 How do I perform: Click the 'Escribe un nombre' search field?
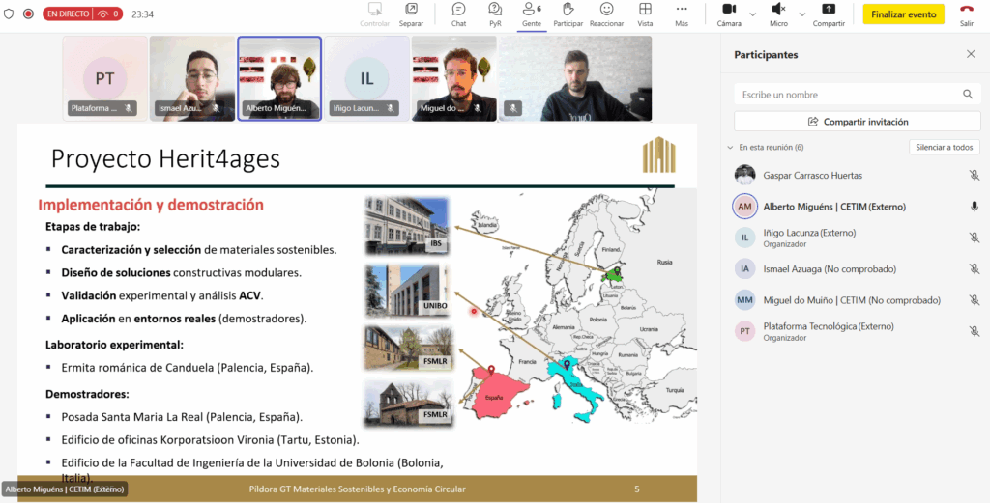(x=848, y=95)
